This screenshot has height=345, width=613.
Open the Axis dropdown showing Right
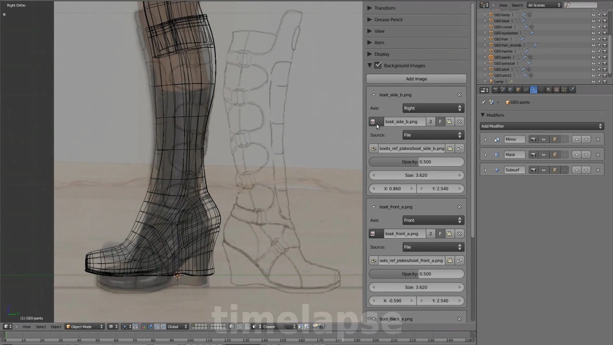coord(432,108)
